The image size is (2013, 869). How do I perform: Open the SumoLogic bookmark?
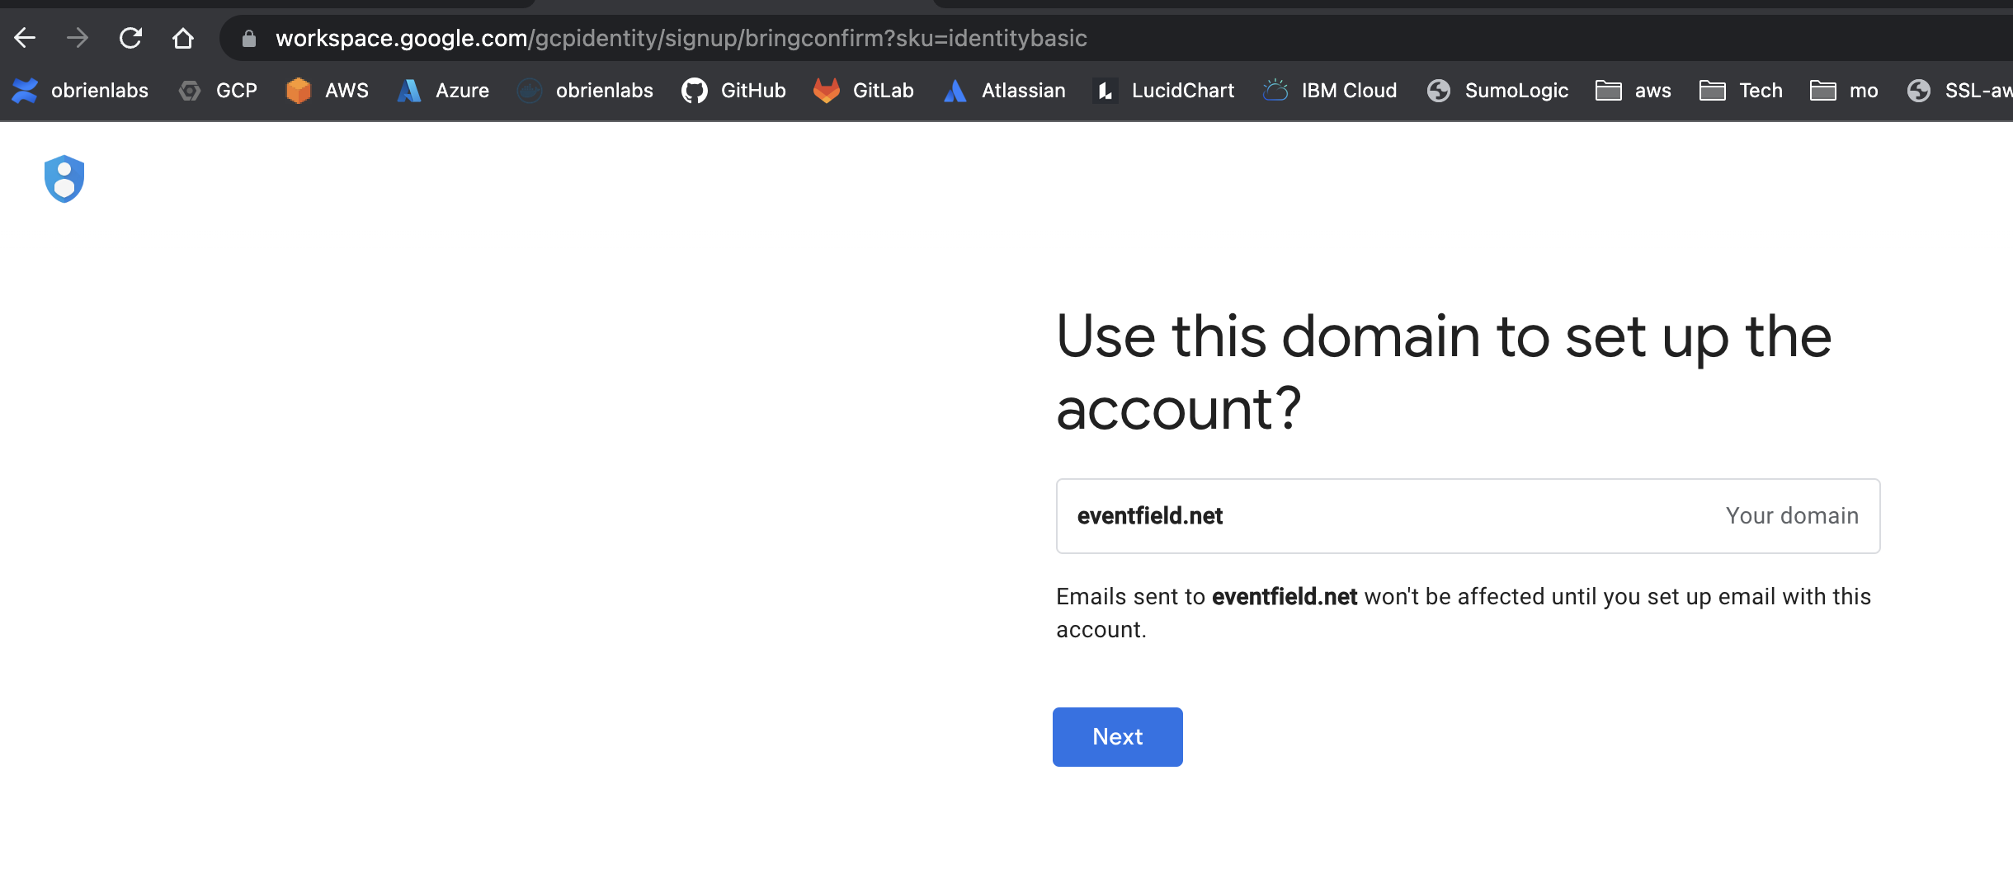[x=1496, y=91]
